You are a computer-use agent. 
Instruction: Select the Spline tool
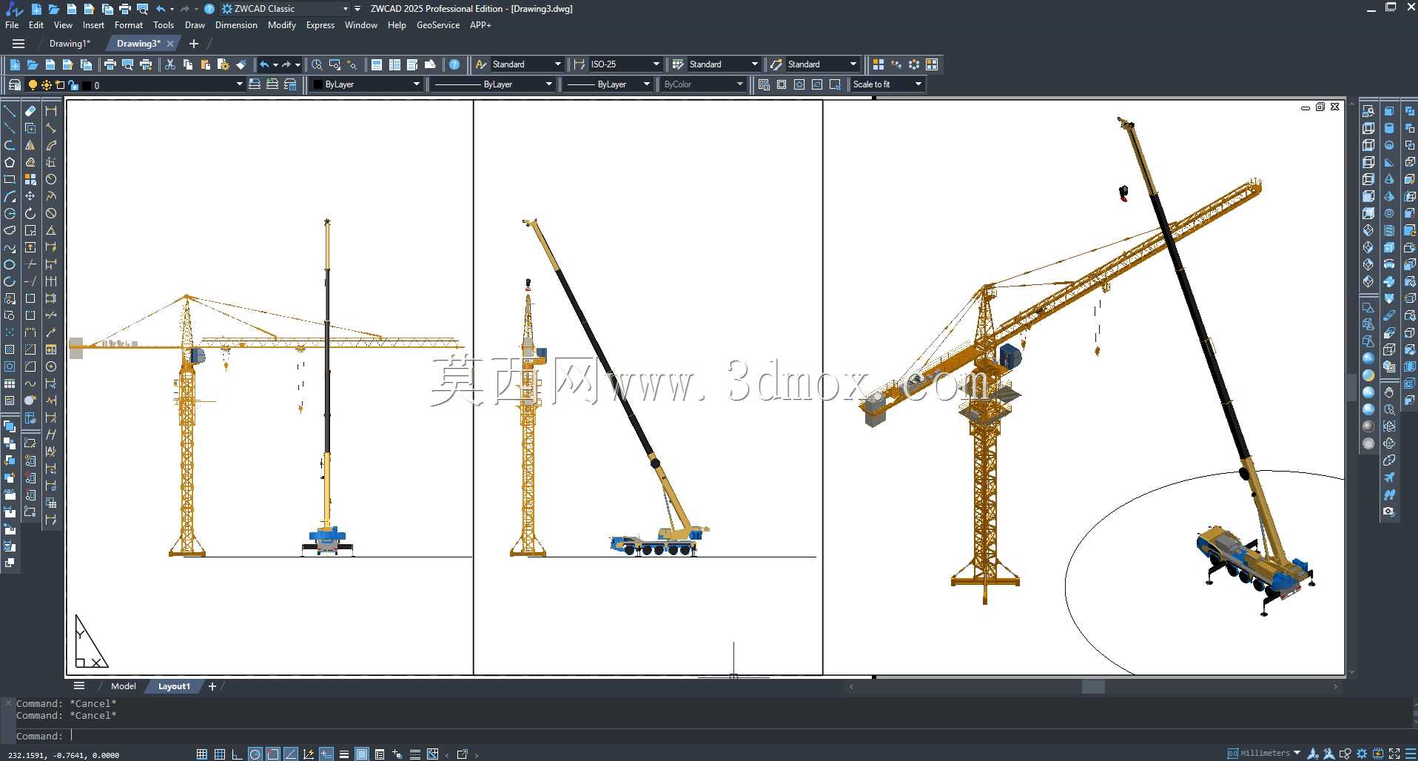10,247
